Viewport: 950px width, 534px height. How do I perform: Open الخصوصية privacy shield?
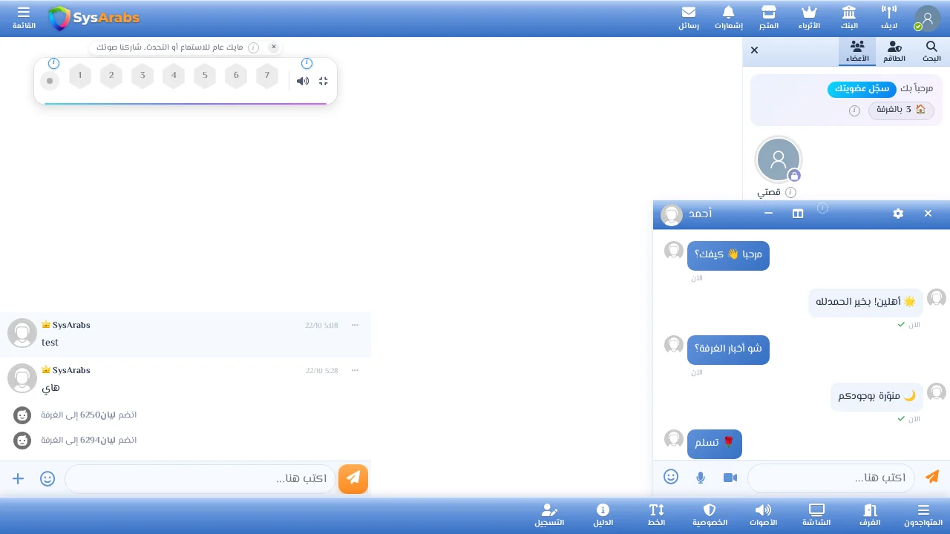pyautogui.click(x=710, y=515)
